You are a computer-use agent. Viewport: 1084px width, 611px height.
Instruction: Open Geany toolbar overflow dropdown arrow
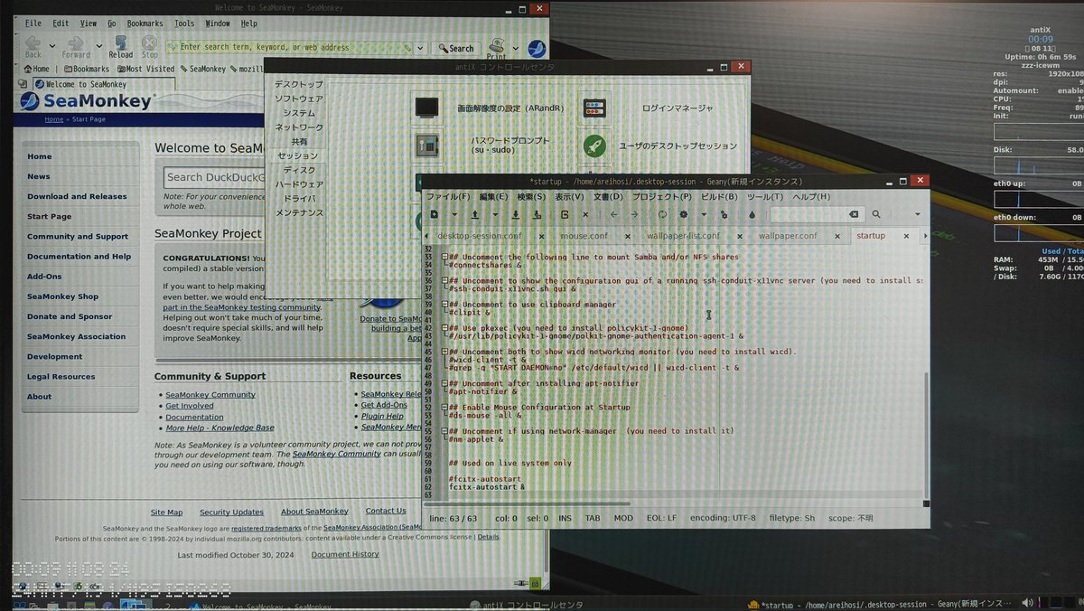coord(918,214)
